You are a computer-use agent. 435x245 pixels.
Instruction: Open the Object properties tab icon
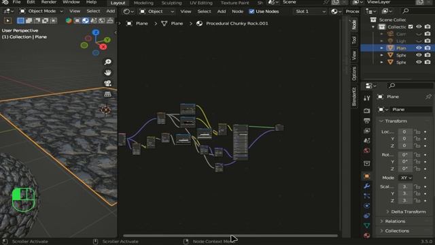tap(367, 176)
